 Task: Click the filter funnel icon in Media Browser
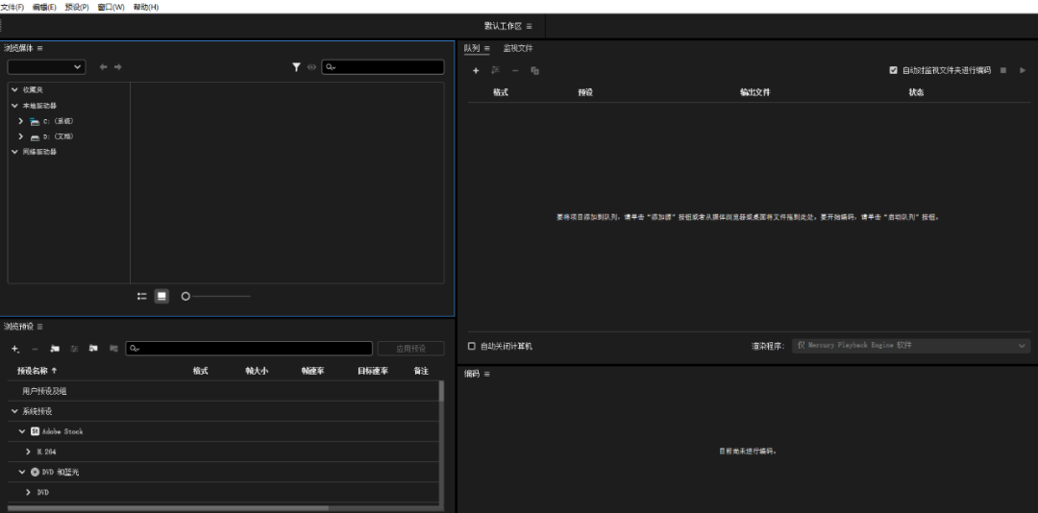(x=297, y=67)
